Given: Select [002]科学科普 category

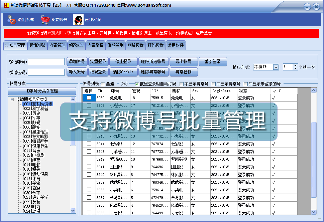Looking at the screenshot, I should [35, 108].
